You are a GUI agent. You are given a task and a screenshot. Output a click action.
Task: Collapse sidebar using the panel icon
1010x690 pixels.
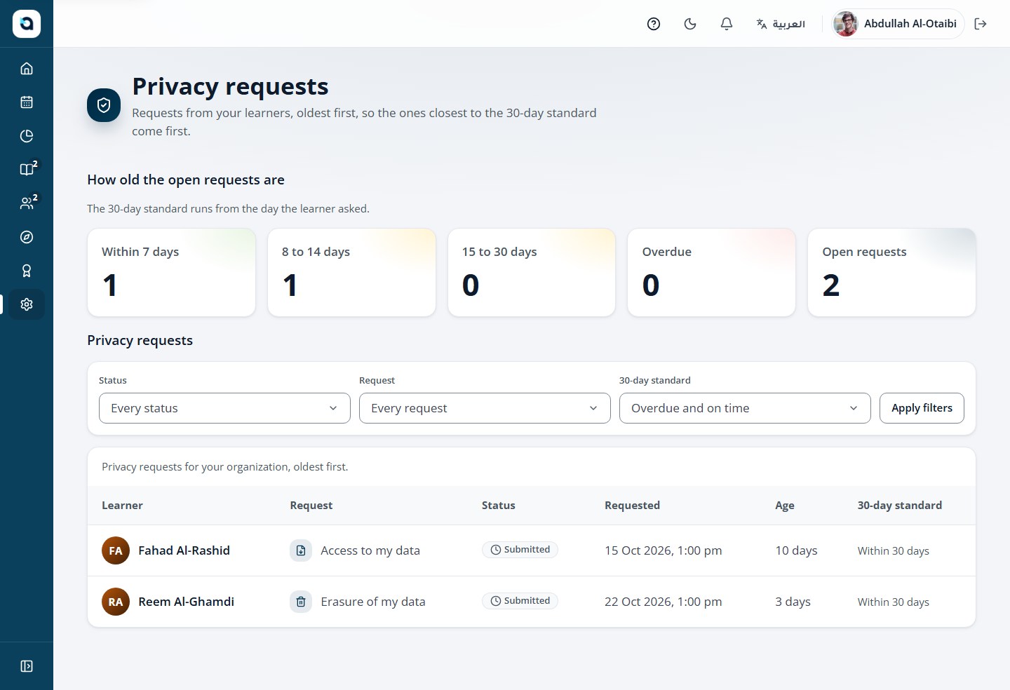[x=27, y=666]
